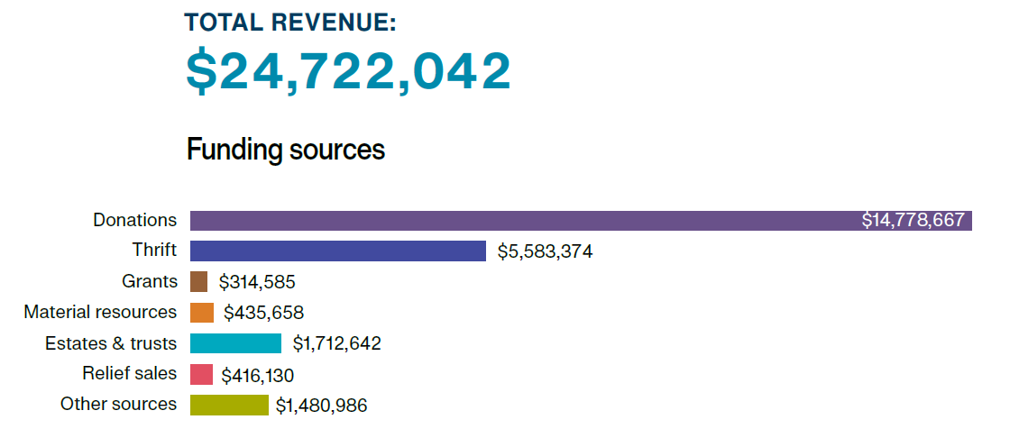Screen dimensions: 1010x447
Task: Click the Relief sales label
Action: click(129, 373)
